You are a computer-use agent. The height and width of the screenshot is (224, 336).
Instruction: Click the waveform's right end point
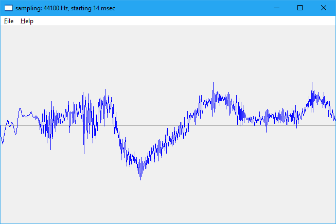(334, 120)
